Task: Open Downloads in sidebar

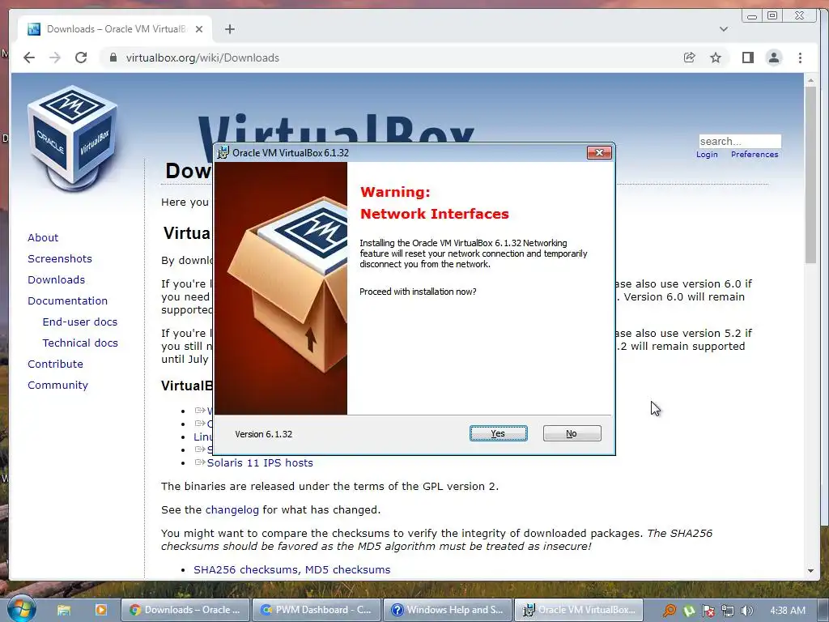Action: click(x=56, y=279)
